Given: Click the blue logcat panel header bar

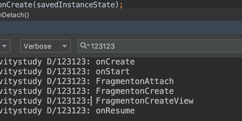Looking at the screenshot, I should 121,28.
